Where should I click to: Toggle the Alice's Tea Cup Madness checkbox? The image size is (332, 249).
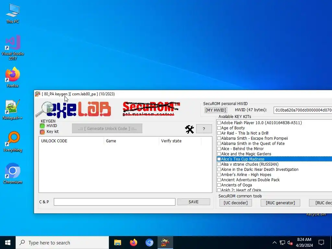(219, 159)
